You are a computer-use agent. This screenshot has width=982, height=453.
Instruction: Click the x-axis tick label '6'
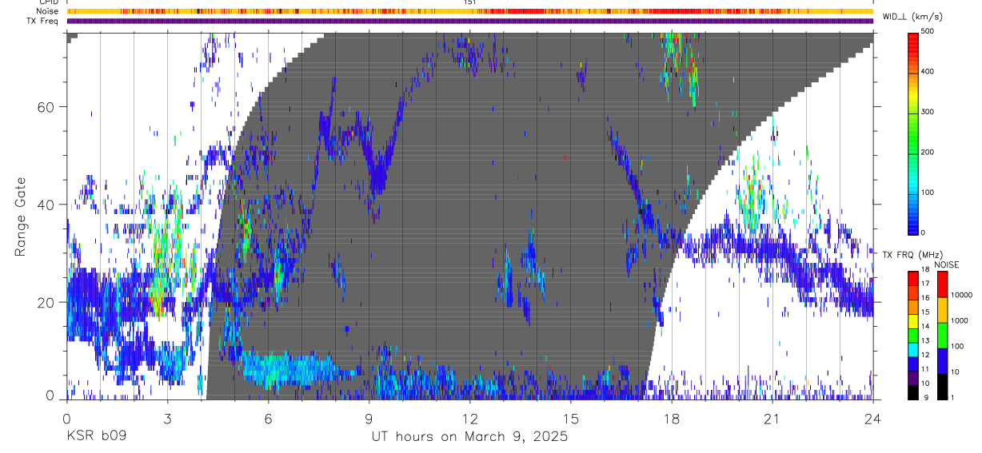coord(268,418)
